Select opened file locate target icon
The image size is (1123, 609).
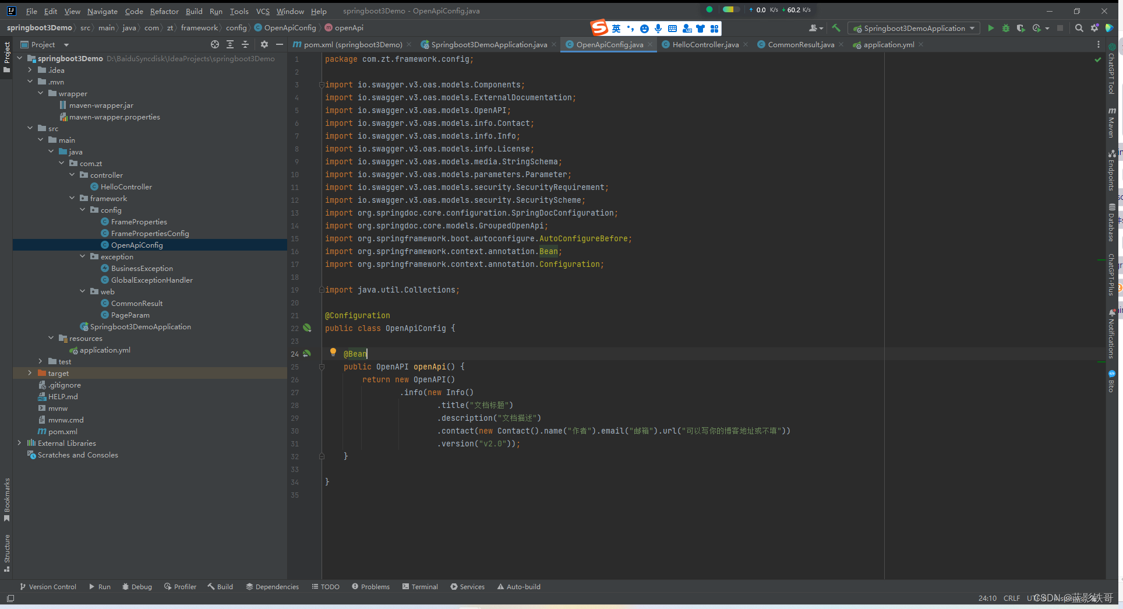(x=215, y=44)
